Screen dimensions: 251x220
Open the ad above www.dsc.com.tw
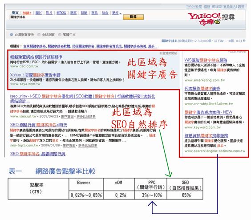click(x=36, y=57)
